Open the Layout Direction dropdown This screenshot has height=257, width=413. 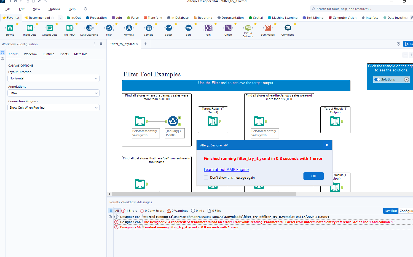pos(53,78)
